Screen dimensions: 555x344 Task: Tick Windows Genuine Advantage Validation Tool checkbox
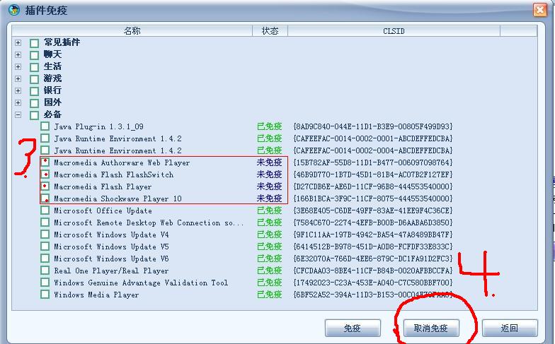click(45, 283)
